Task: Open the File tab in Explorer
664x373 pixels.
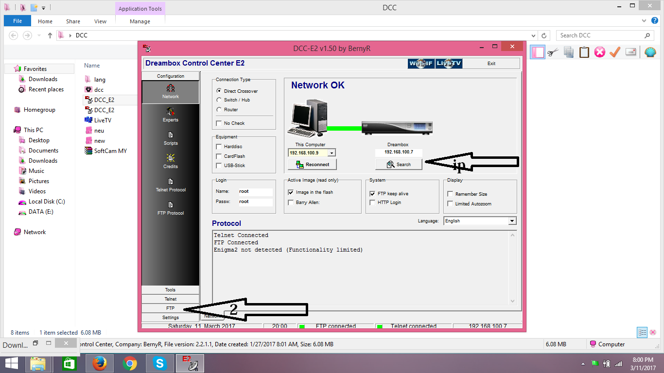Action: point(17,21)
